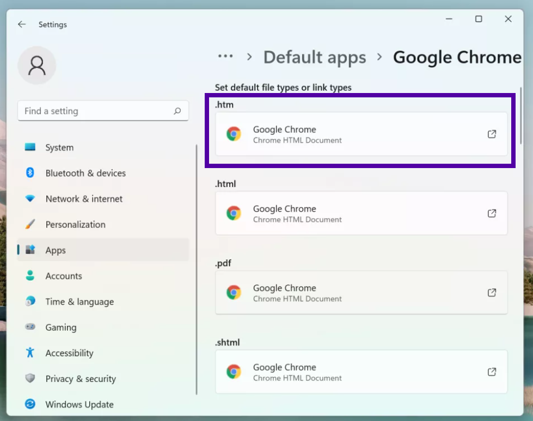Change the default app for .pdf
Image resolution: width=533 pixels, height=421 pixels.
pos(362,293)
